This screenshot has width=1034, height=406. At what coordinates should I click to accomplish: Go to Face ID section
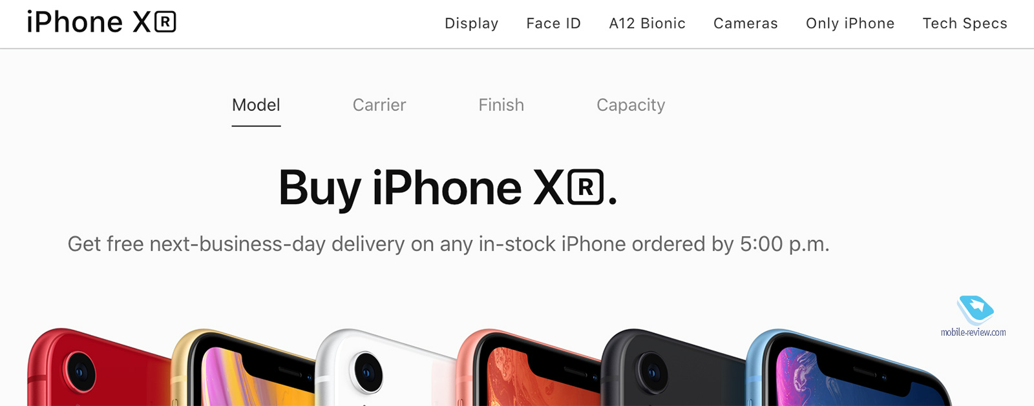[553, 23]
